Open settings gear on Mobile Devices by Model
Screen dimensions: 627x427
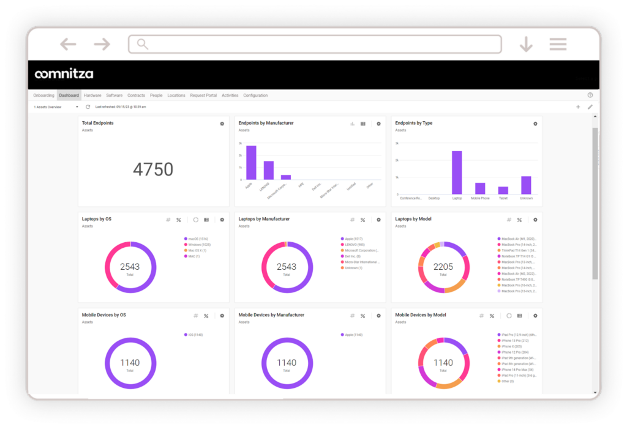(535, 316)
